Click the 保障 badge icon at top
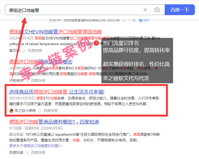Viewport: 199px width, 159px height. click(144, 20)
